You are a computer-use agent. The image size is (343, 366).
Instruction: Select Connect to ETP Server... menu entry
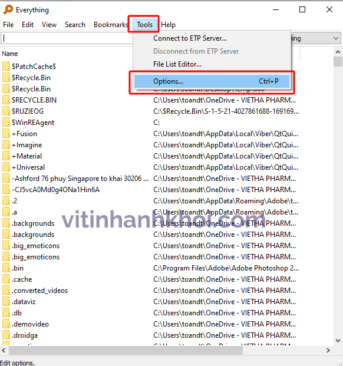[190, 38]
